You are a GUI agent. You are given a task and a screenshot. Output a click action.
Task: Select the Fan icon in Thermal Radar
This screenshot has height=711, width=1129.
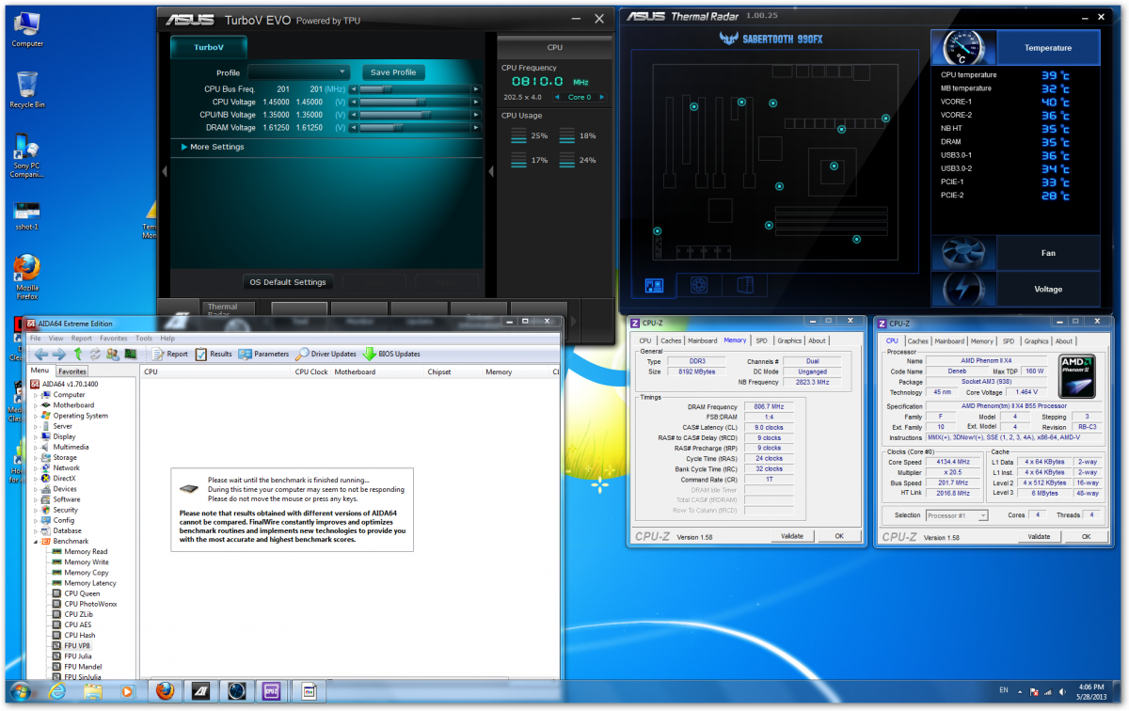click(x=963, y=253)
